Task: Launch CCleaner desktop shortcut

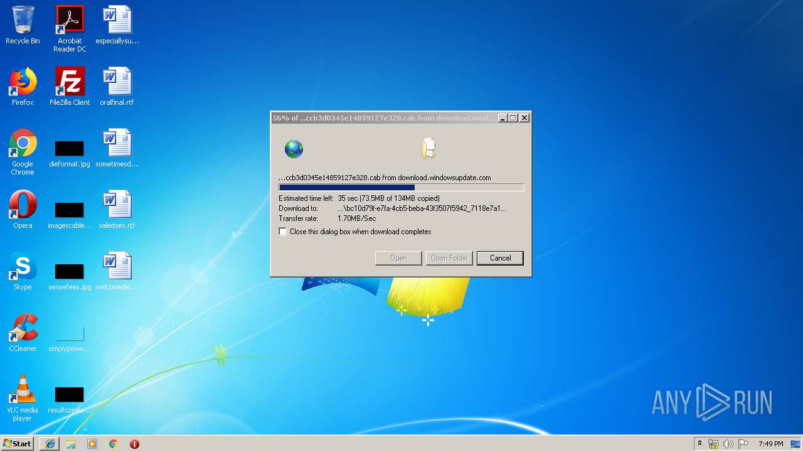Action: click(23, 333)
